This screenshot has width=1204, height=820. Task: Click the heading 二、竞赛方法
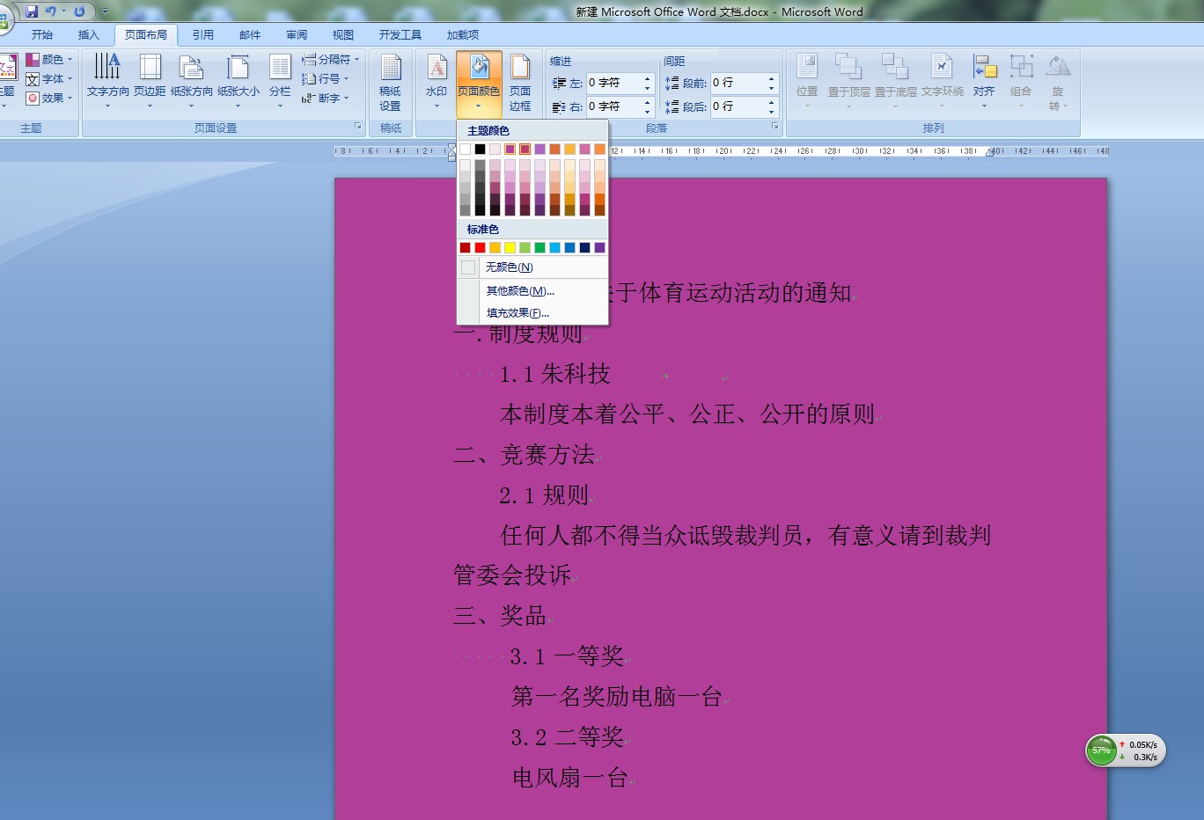(525, 455)
